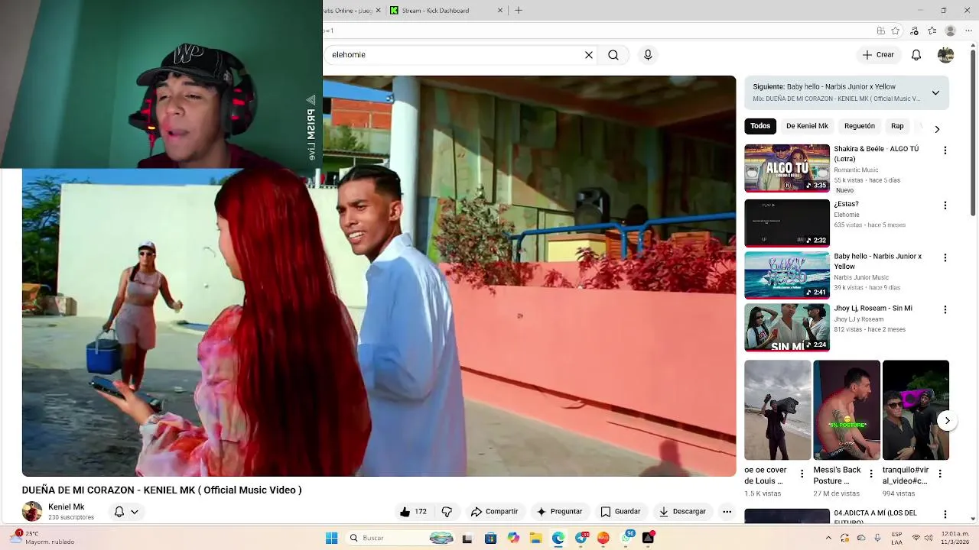The width and height of the screenshot is (979, 550).
Task: Open ¿Estas? video thumbnail
Action: click(787, 223)
